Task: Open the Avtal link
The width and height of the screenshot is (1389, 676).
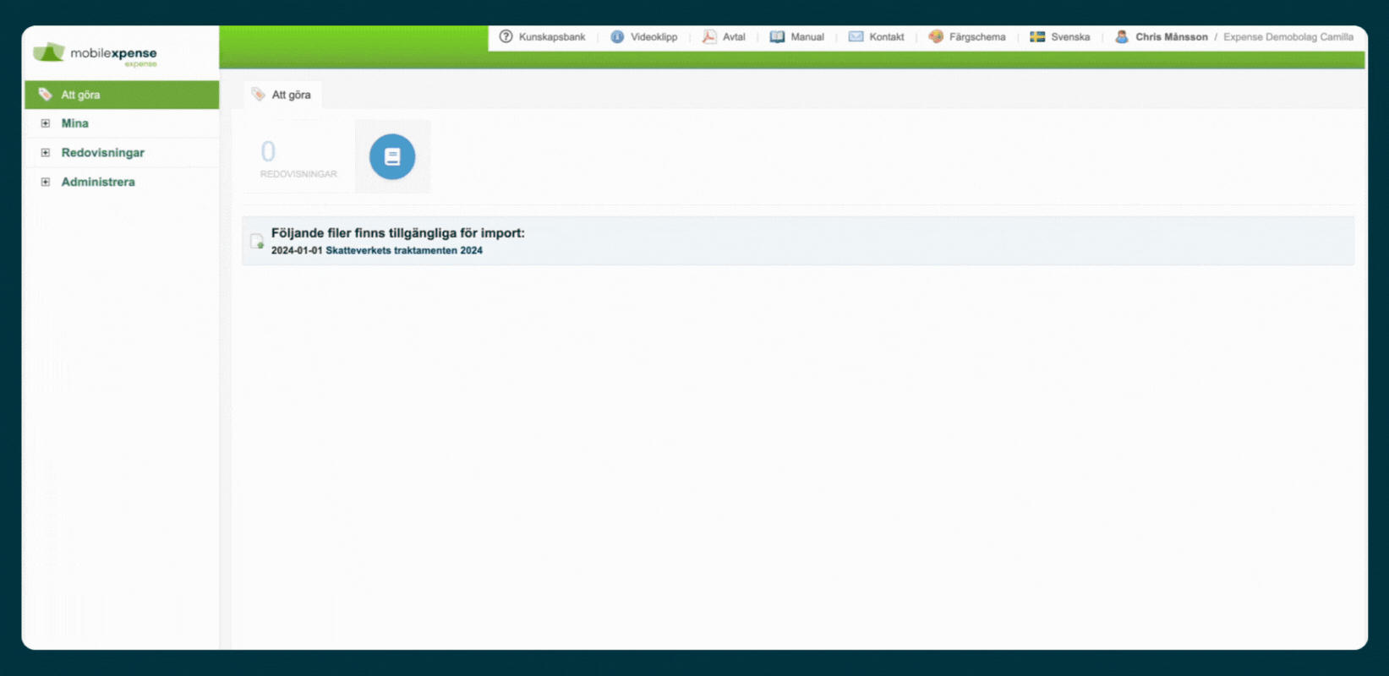Action: pos(734,37)
